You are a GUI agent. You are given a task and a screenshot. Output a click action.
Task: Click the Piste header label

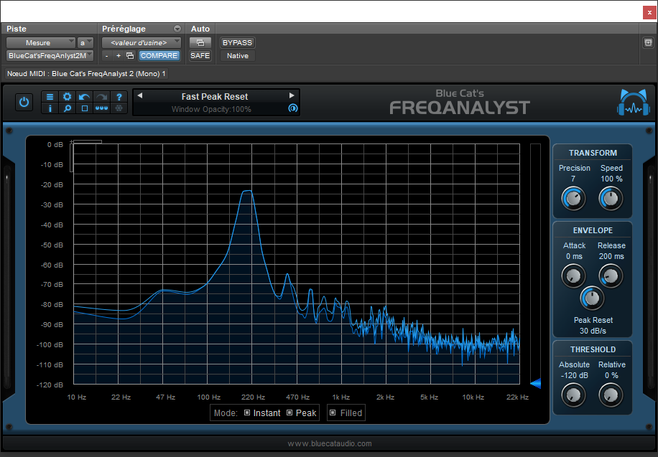[x=17, y=29]
